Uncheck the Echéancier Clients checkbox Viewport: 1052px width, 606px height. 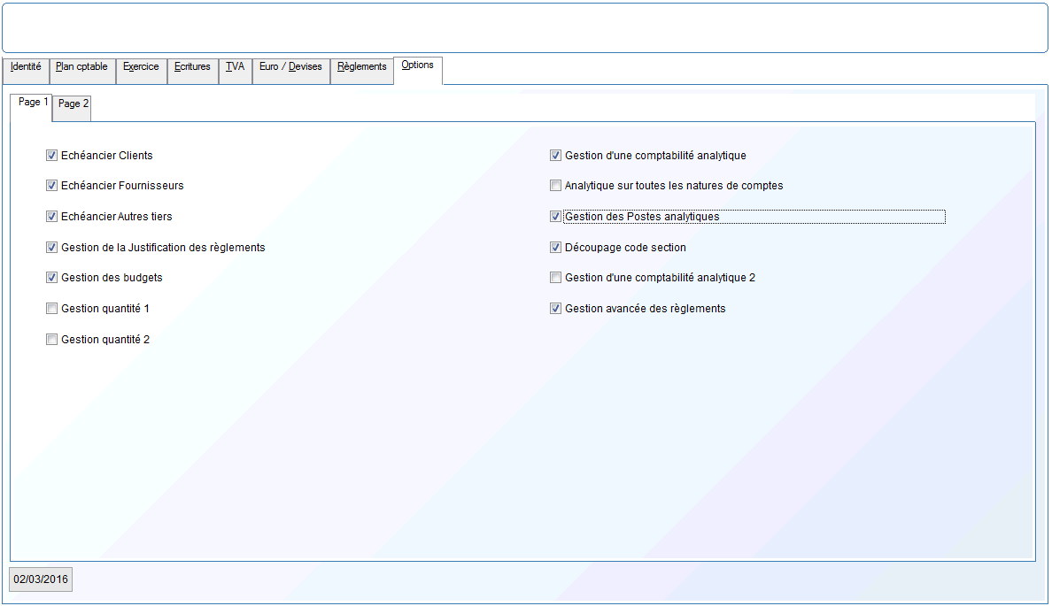click(x=51, y=156)
